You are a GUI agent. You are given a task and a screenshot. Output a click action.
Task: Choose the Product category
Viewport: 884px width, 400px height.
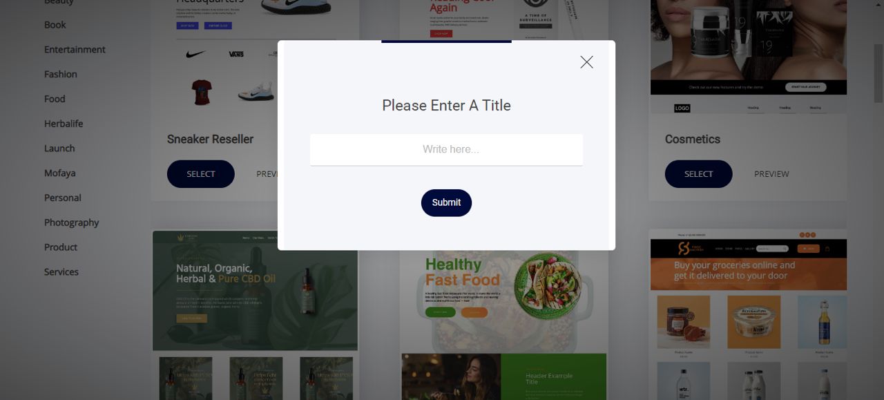click(61, 247)
